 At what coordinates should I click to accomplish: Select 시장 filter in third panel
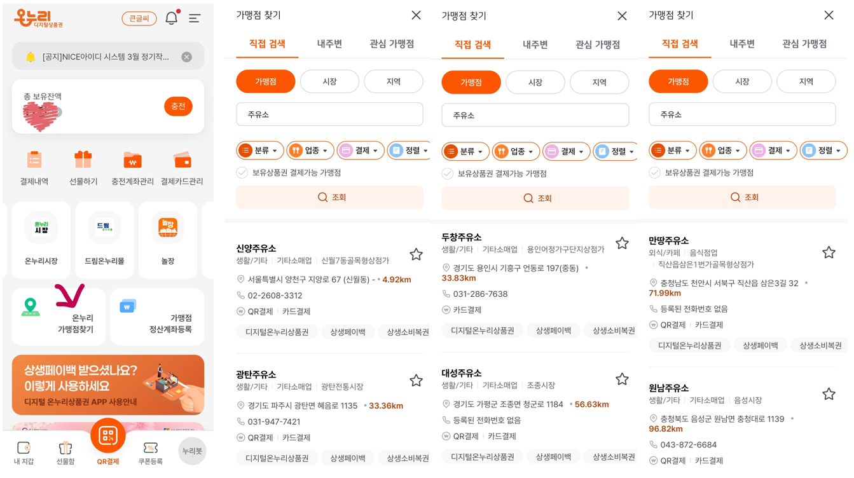point(742,81)
